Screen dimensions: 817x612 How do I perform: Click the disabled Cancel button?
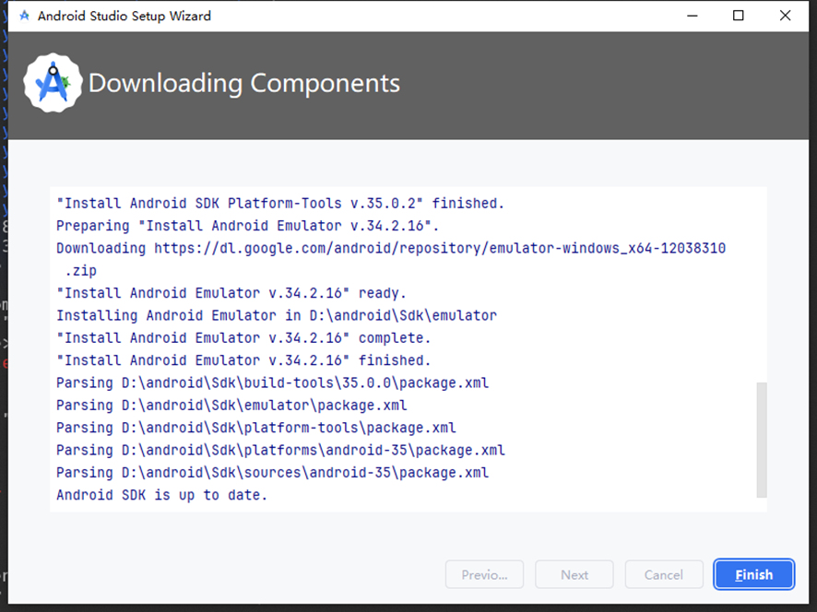click(664, 574)
